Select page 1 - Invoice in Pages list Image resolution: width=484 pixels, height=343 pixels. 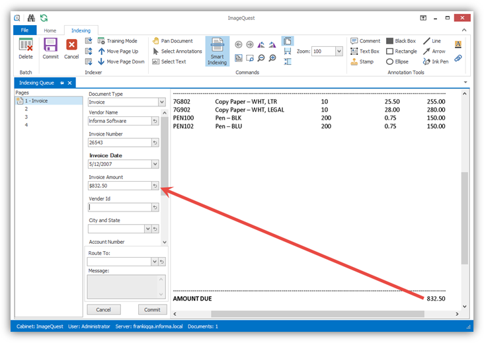click(x=49, y=100)
